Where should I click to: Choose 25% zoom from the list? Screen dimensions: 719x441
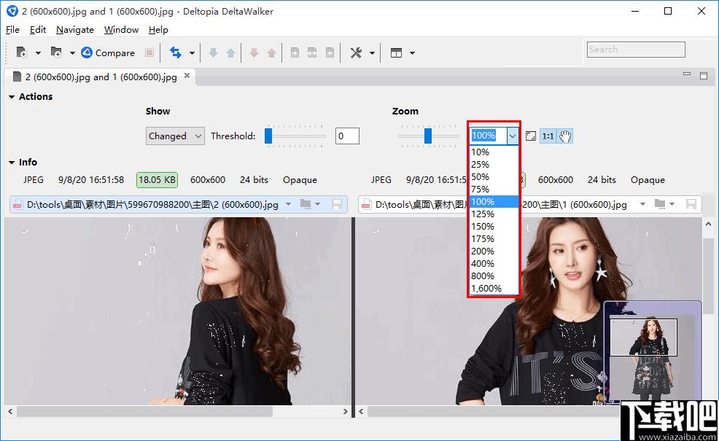pyautogui.click(x=494, y=165)
